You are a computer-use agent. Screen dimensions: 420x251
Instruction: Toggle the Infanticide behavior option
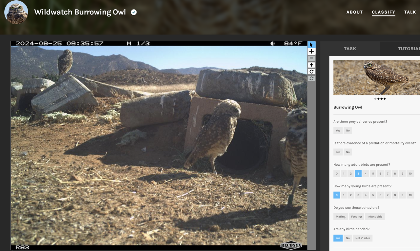click(374, 217)
